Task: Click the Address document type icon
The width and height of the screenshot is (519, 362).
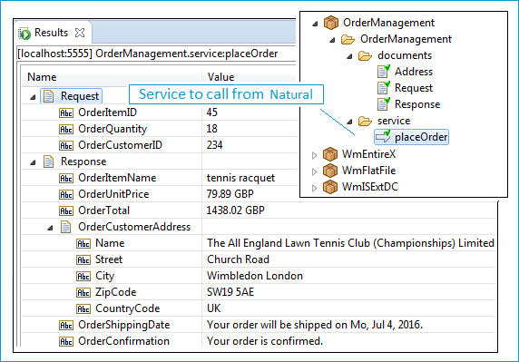Action: 383,72
